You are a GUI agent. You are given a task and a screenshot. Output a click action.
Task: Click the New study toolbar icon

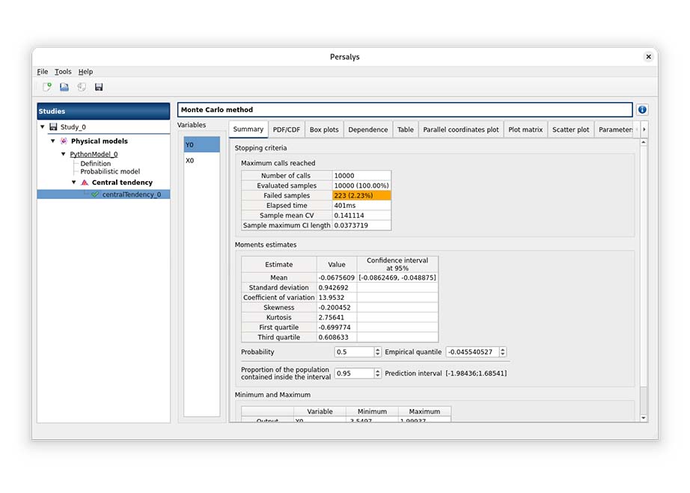pyautogui.click(x=47, y=87)
